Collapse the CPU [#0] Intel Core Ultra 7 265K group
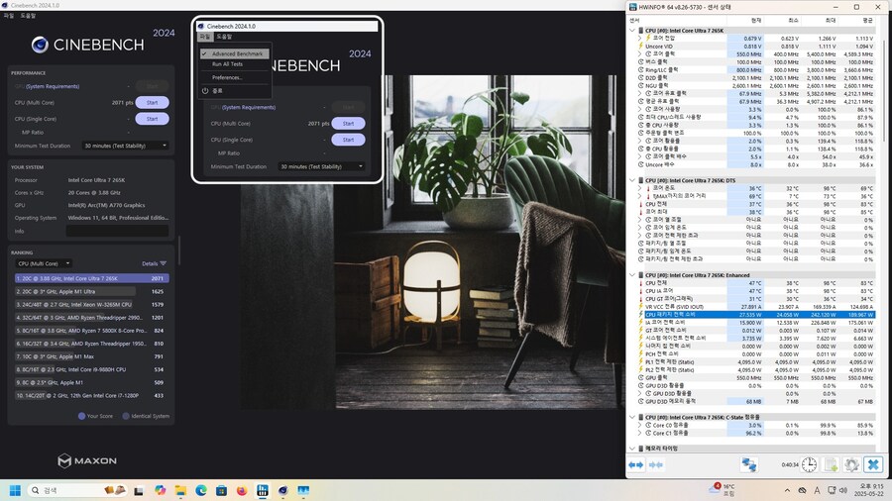This screenshot has width=892, height=501. 632,31
